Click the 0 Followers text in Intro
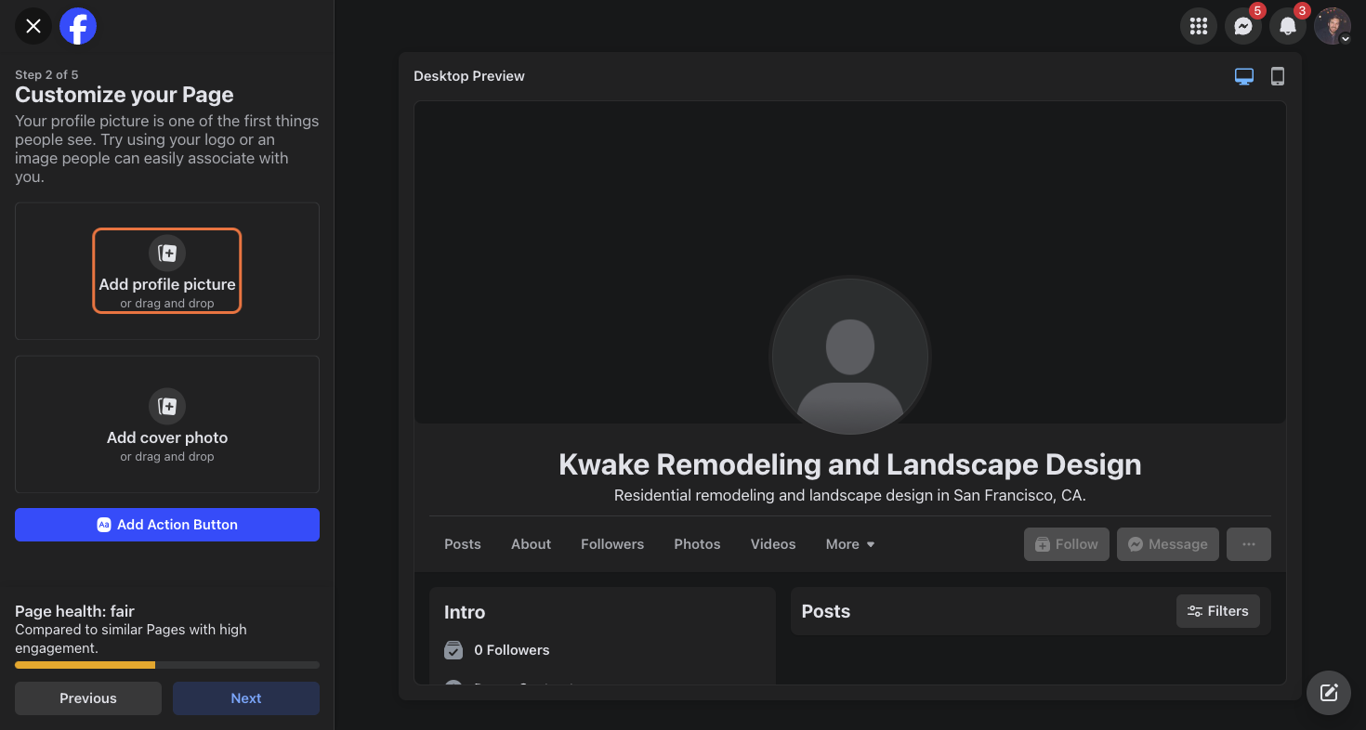 point(512,650)
